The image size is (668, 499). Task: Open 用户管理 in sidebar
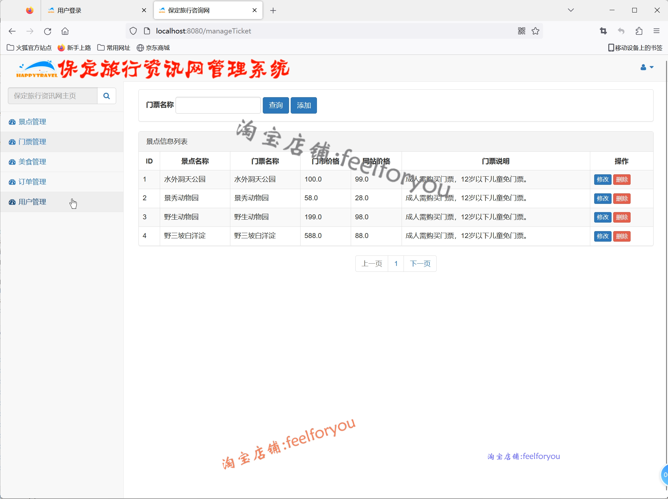tap(62, 202)
